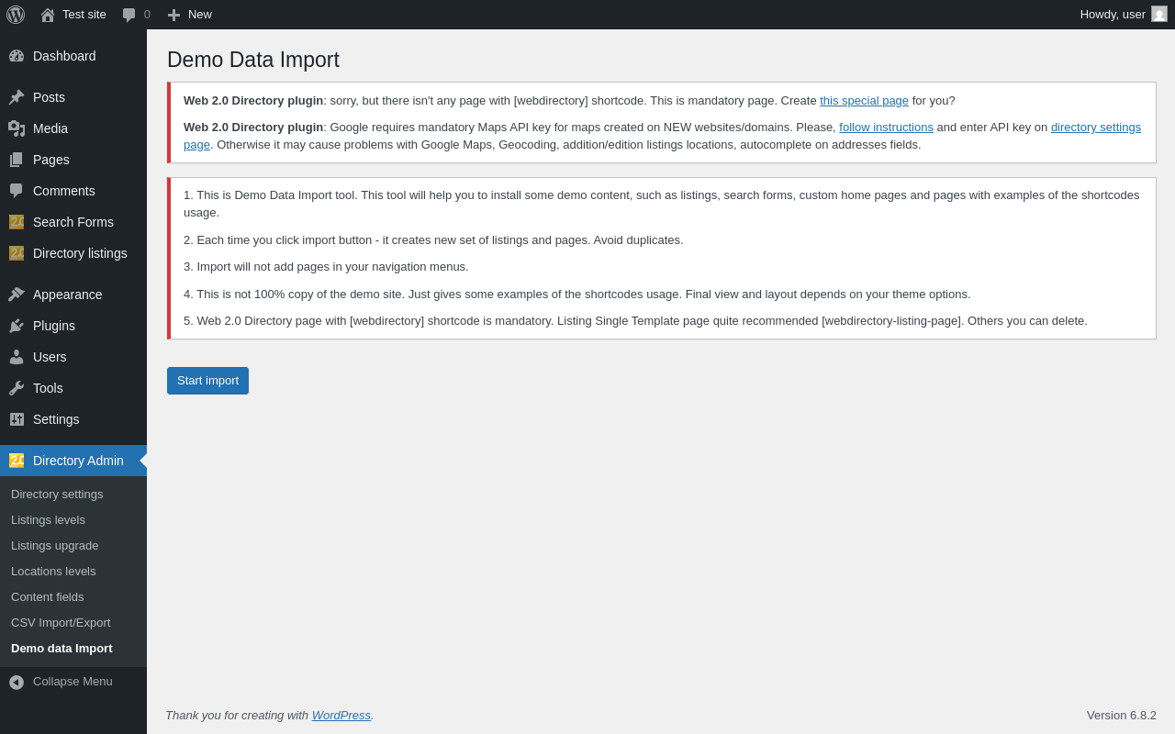Click note '3. Import will not add pages'
1175x734 pixels.
pos(326,267)
